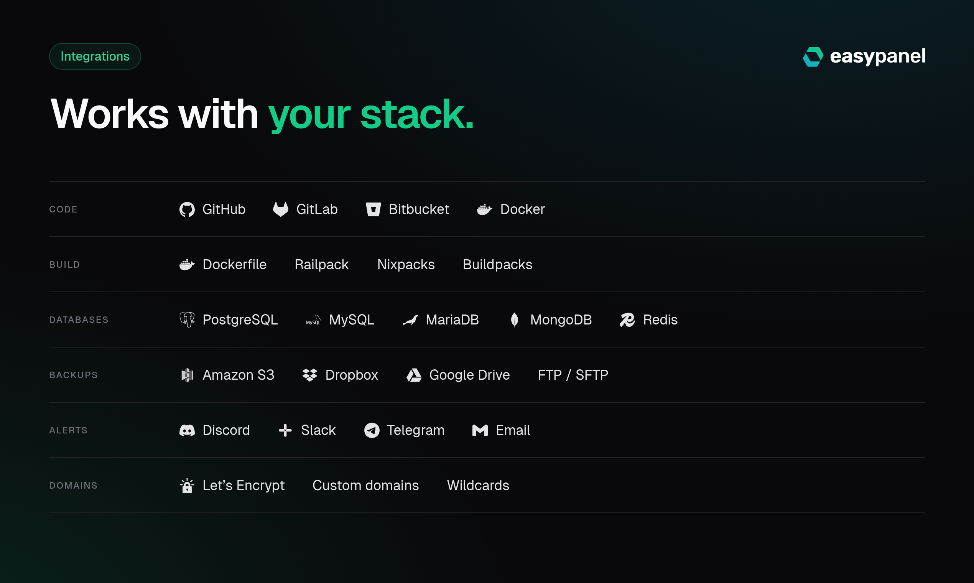
Task: Click the Google Drive label text
Action: [x=469, y=375]
